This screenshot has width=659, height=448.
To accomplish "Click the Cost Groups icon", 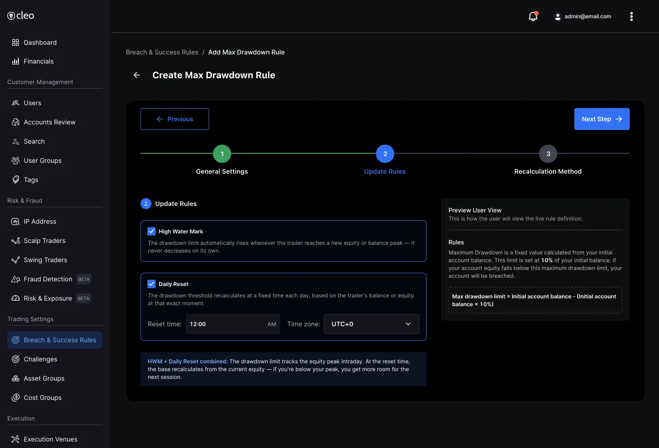I will coord(16,398).
